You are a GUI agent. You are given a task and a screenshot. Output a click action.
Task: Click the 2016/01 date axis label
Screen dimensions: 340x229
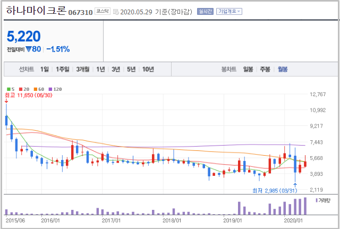point(50,220)
